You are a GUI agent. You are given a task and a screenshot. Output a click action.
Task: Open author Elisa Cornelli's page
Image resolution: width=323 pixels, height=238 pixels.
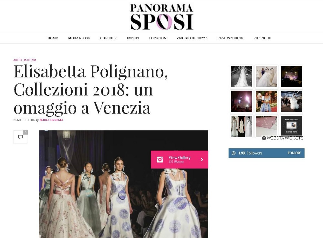coord(51,120)
